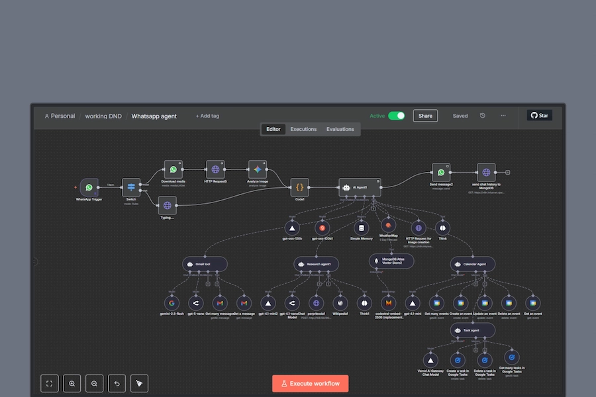596x397 pixels.
Task: Click the tidy up workflow button
Action: [x=139, y=383]
